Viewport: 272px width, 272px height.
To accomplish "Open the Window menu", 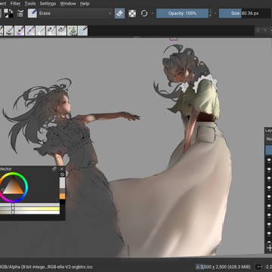I will tap(68, 4).
